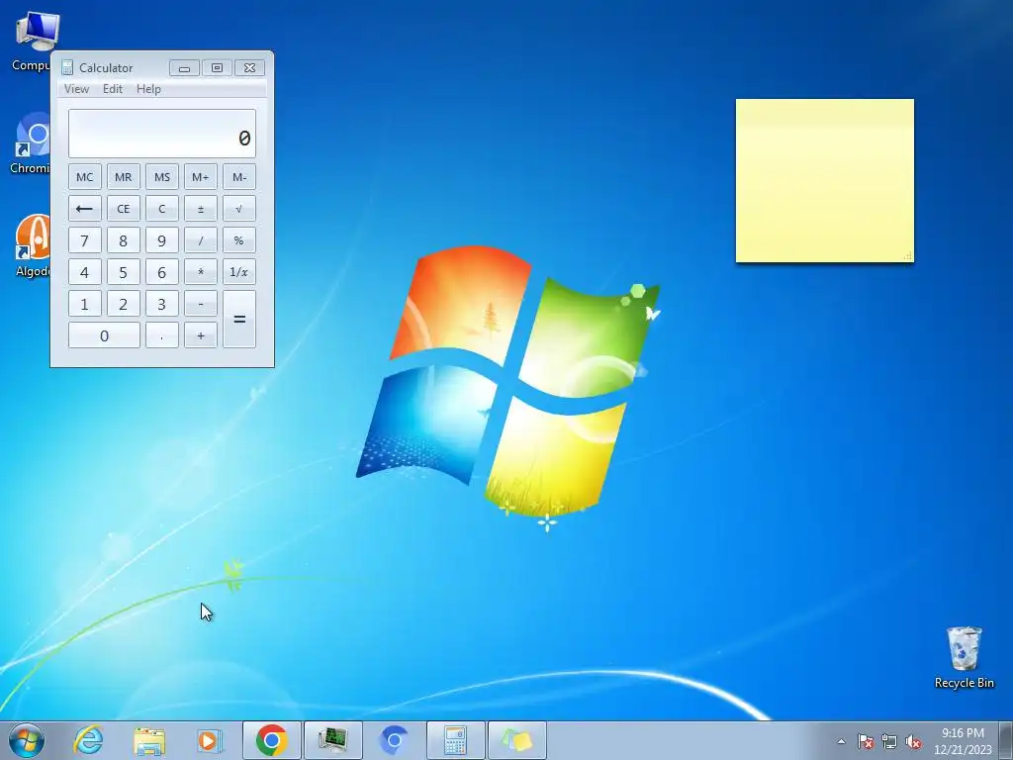Click the decimal point button
This screenshot has height=760, width=1013.
click(x=161, y=335)
